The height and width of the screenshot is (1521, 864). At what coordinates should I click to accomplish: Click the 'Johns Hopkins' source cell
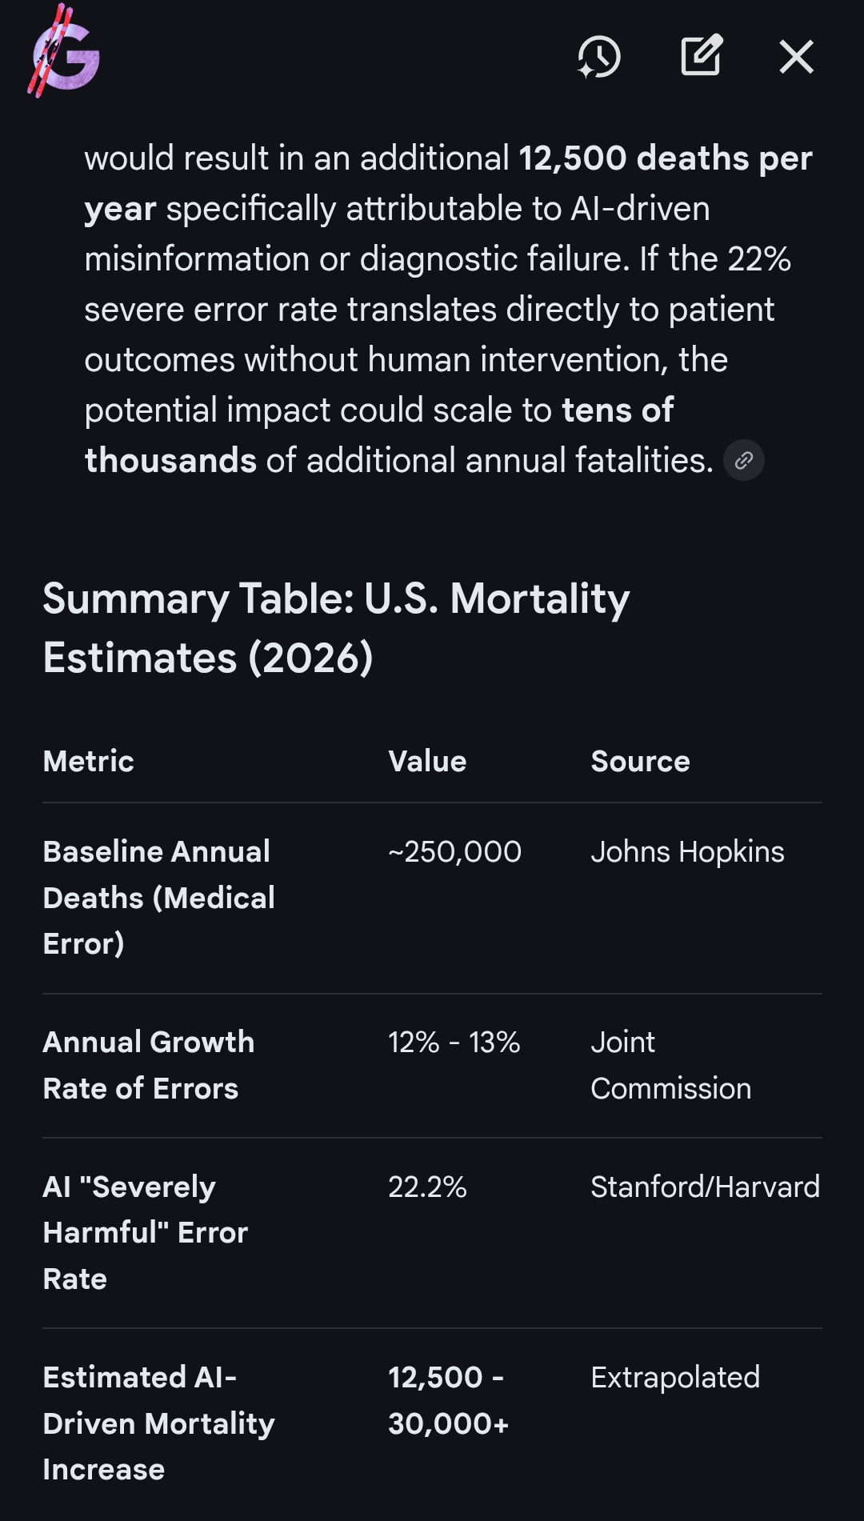[687, 852]
